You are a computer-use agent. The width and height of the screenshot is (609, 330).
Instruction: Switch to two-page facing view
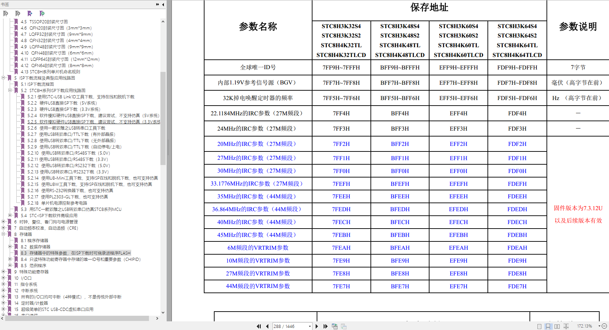point(557,326)
